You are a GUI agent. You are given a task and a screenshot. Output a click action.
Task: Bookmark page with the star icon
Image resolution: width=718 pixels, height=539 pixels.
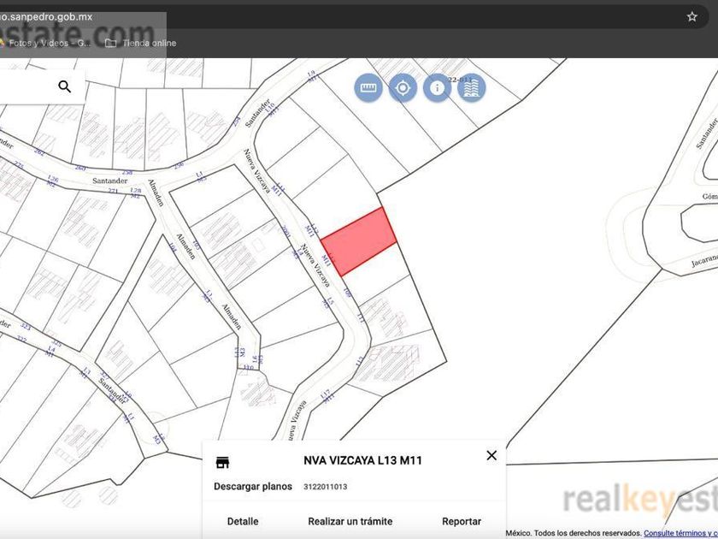point(692,17)
